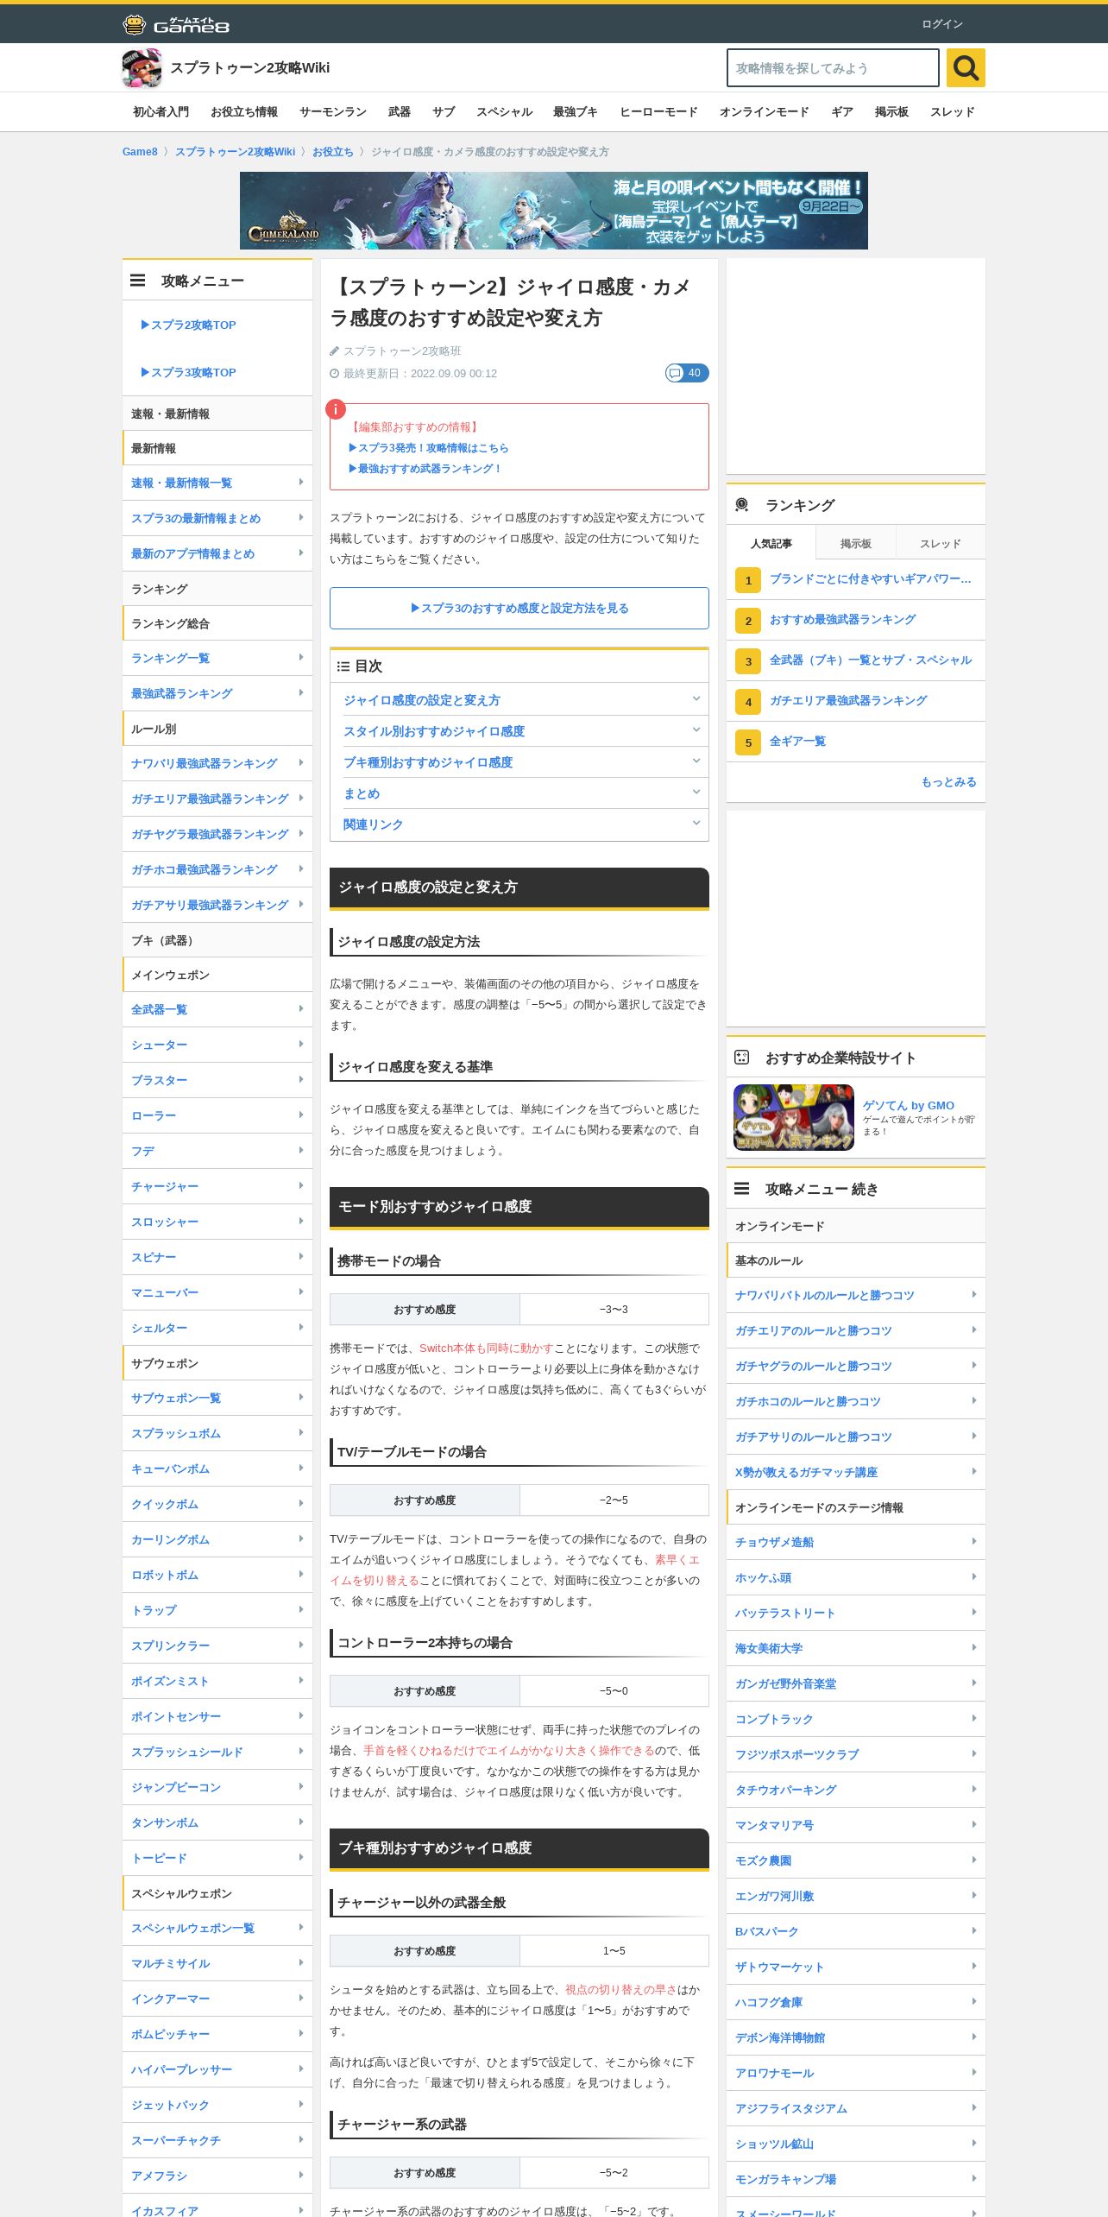This screenshot has height=2217, width=1108.
Task: Open ギア navigation menu
Action: [842, 112]
